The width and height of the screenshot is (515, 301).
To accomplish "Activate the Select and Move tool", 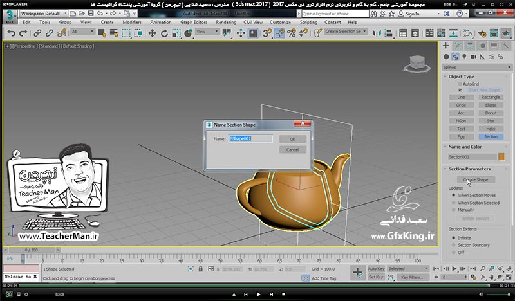I will pyautogui.click(x=152, y=33).
